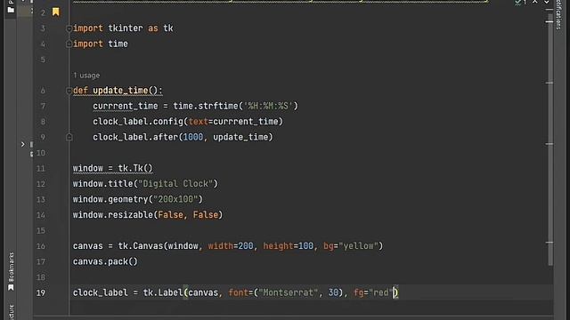
Task: Click 'window.resizable' on line 14
Action: [113, 215]
